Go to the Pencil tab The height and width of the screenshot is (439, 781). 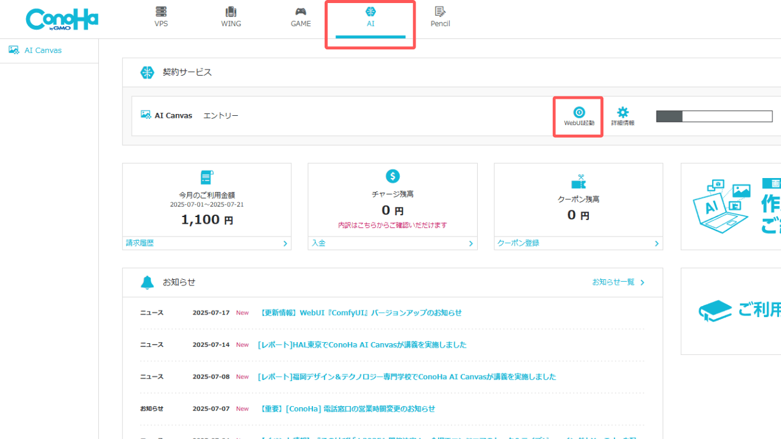[440, 17]
